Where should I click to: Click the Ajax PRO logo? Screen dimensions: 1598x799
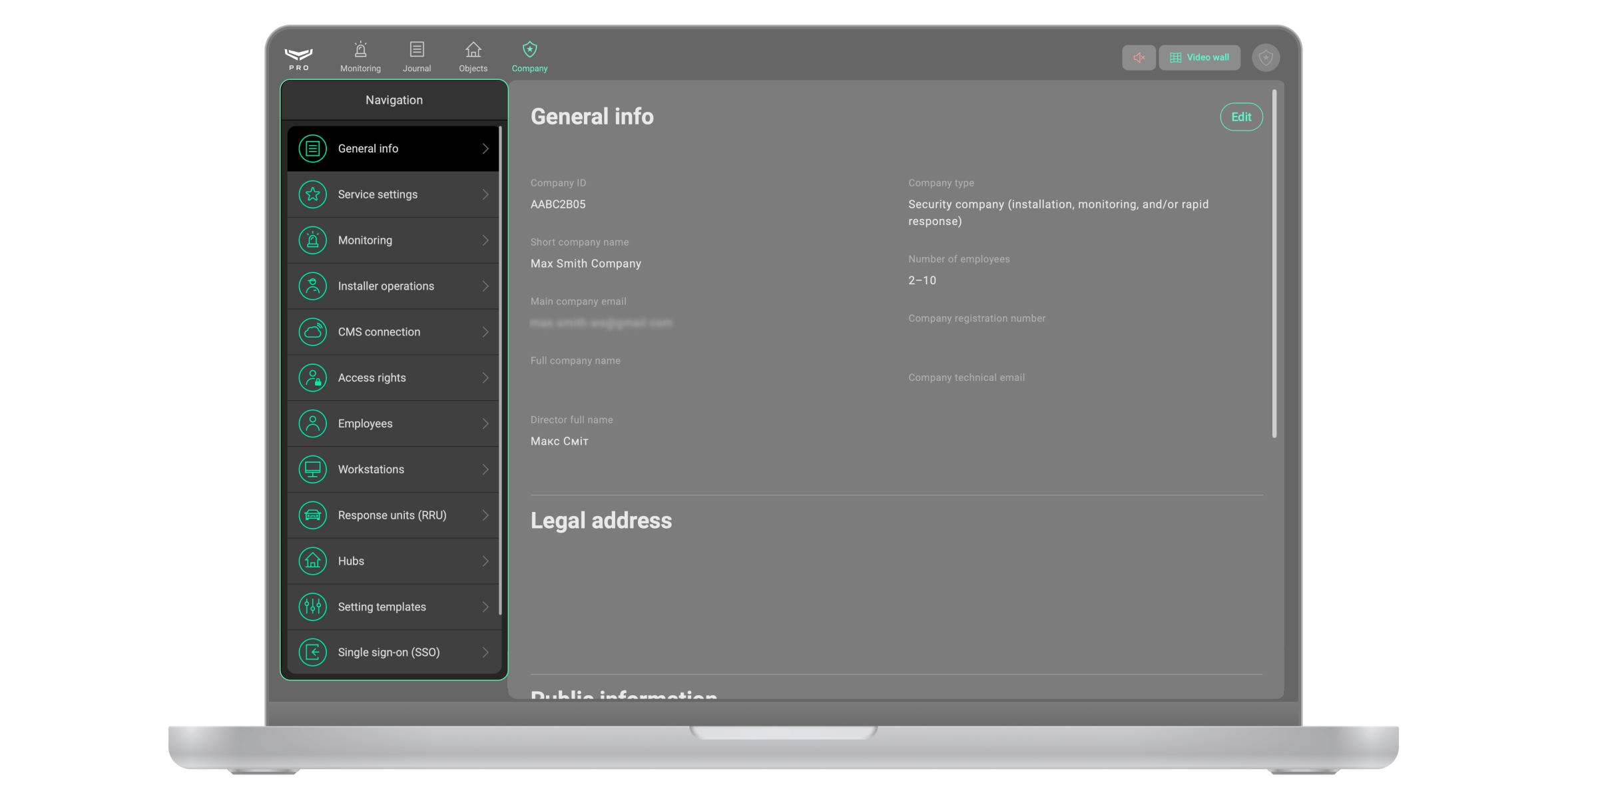(299, 59)
